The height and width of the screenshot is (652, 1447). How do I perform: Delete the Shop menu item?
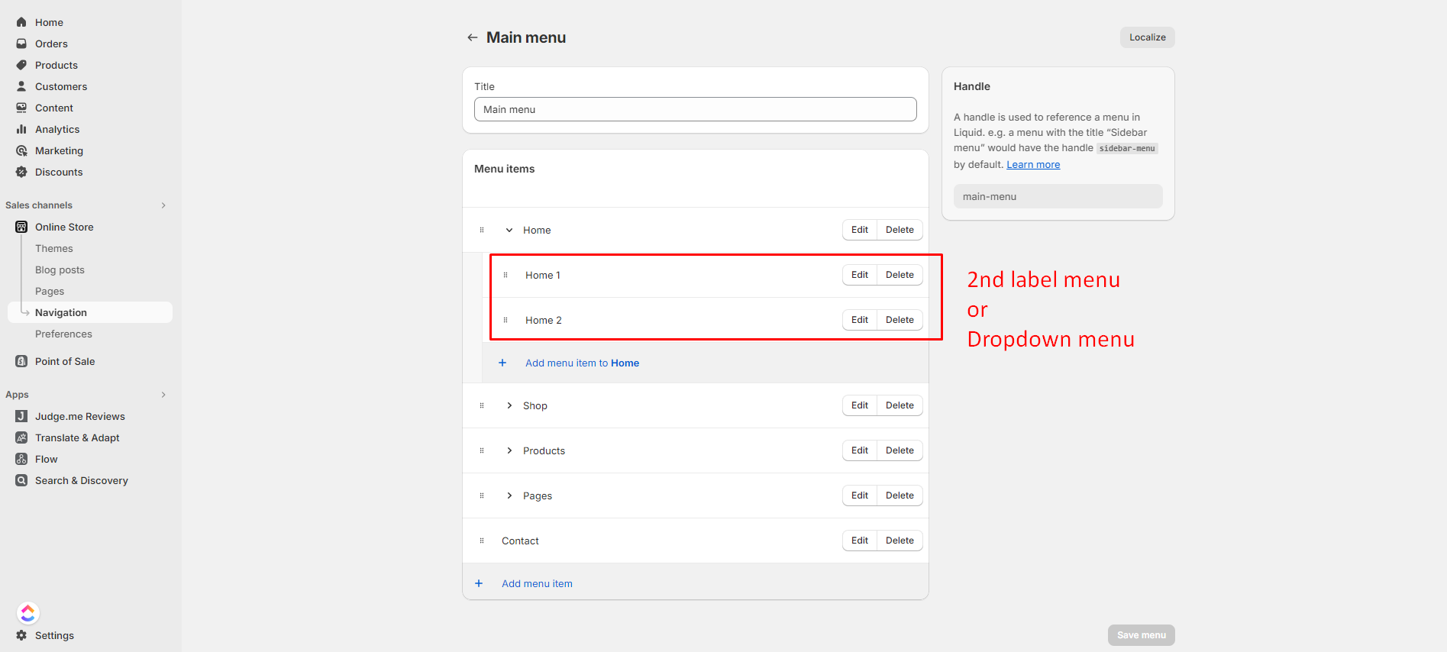pos(900,405)
